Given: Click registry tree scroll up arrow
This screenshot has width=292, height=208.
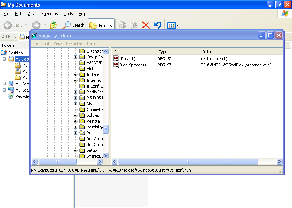Looking at the screenshot, I should 105,51.
